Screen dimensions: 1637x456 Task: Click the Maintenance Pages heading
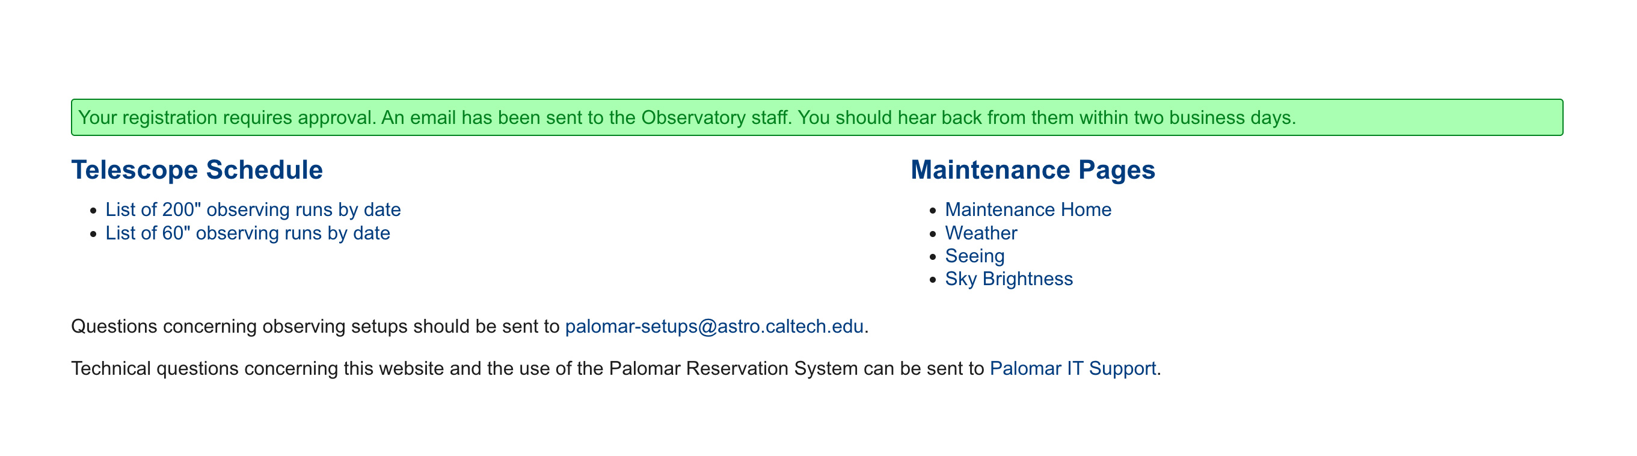point(1033,170)
